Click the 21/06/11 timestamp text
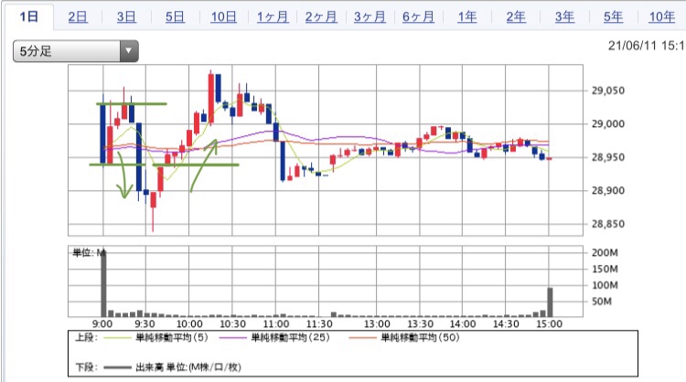The image size is (686, 382). [x=647, y=46]
